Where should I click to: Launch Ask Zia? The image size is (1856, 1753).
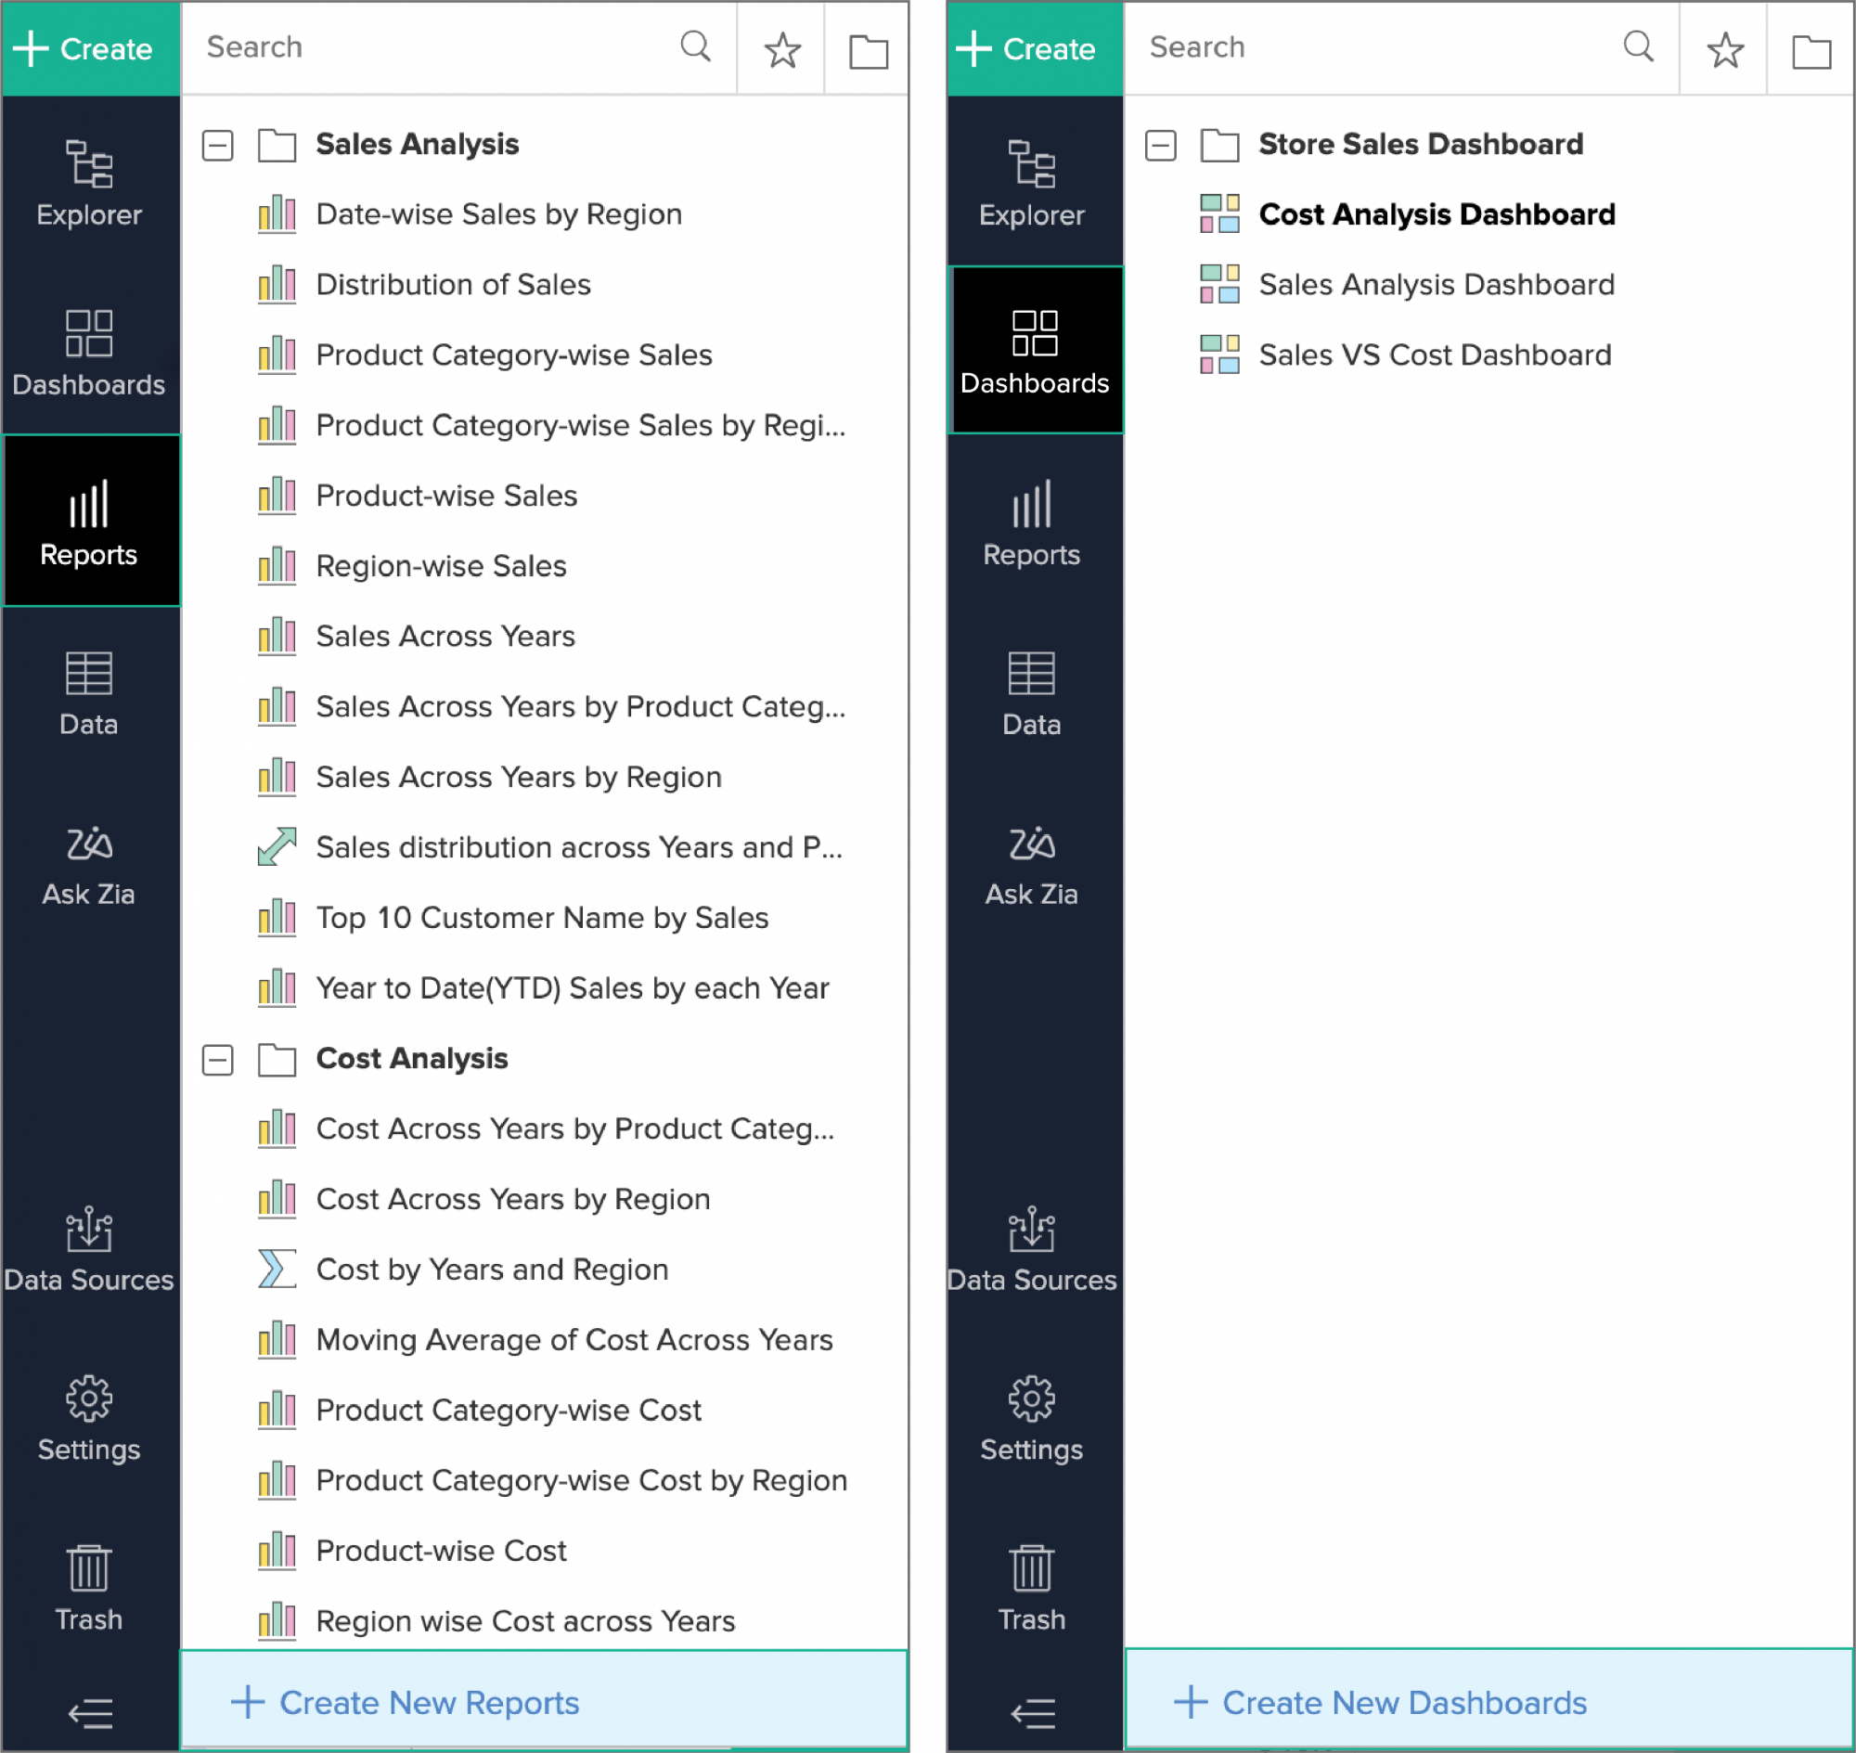(89, 861)
